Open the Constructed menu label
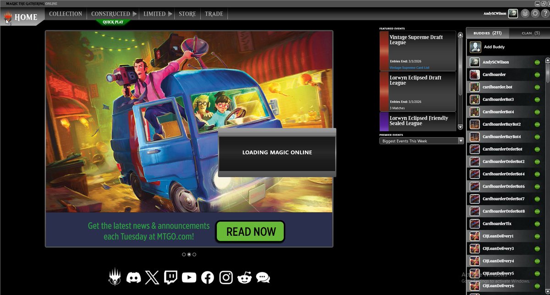This screenshot has width=550, height=295. (x=110, y=14)
